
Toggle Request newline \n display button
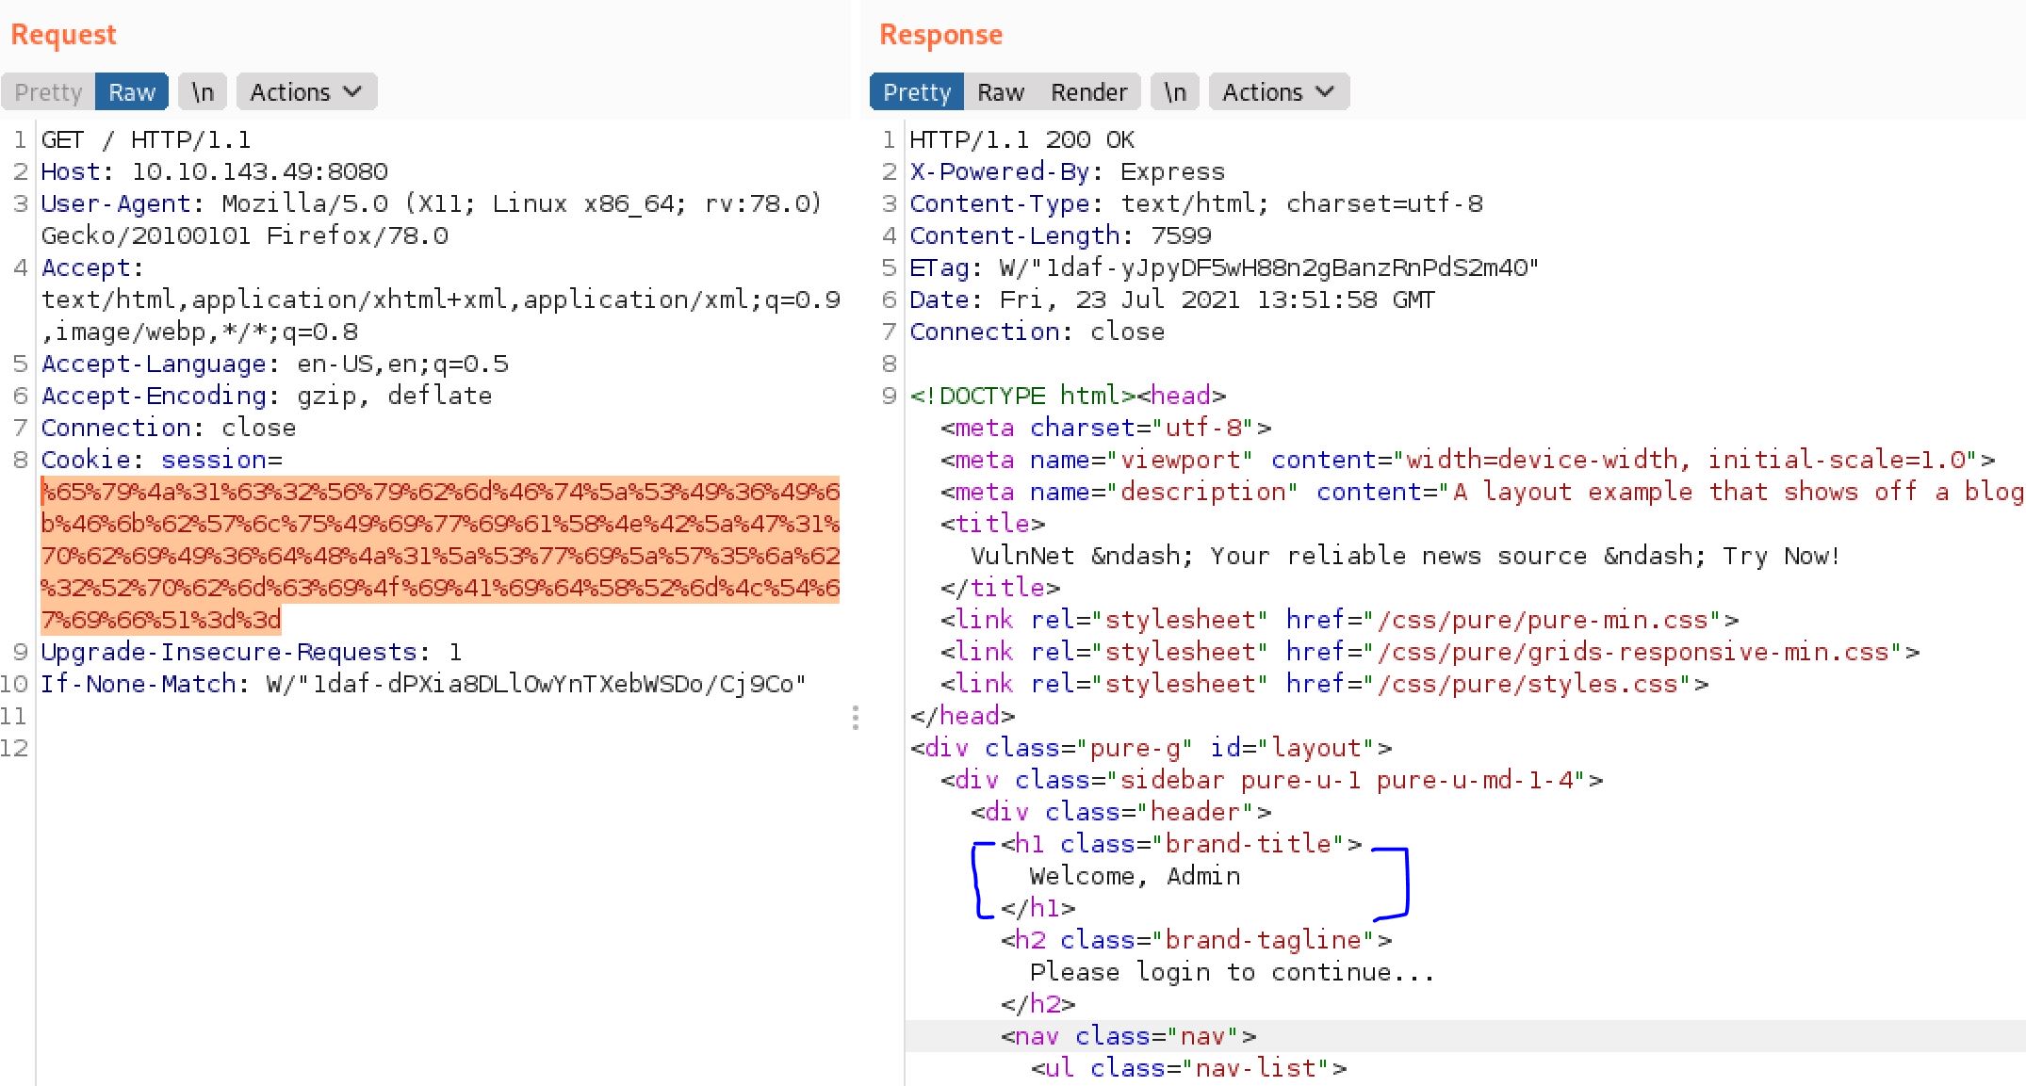(x=203, y=92)
